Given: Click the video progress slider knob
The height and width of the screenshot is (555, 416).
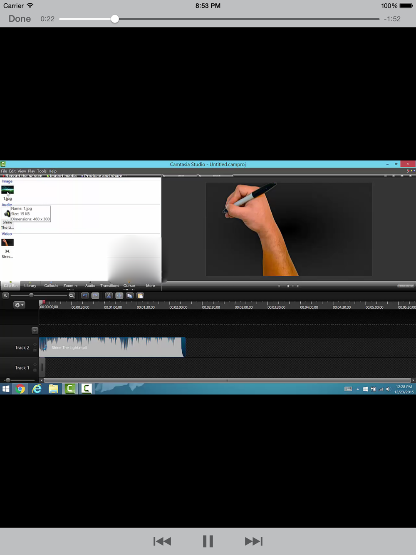Looking at the screenshot, I should pyautogui.click(x=115, y=19).
